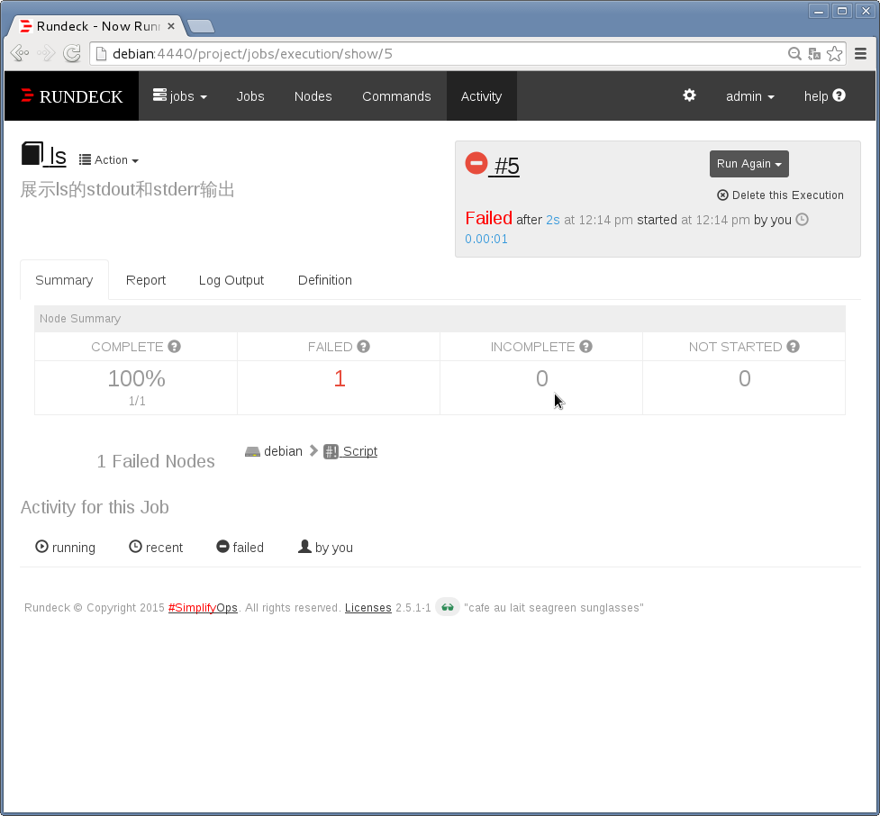Open the help link
This screenshot has width=880, height=816.
824,96
